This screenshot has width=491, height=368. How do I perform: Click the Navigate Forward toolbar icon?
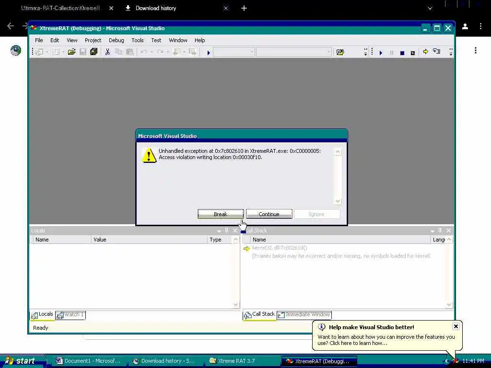(x=192, y=52)
